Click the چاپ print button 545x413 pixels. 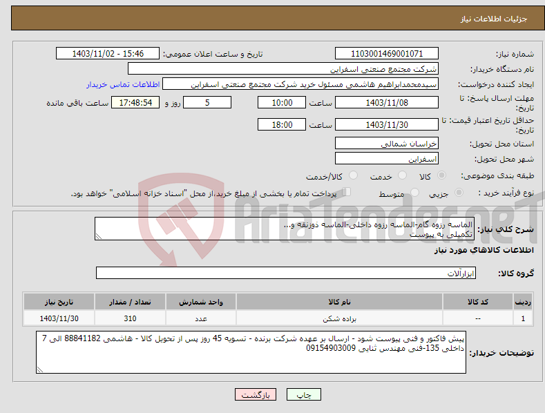(x=304, y=394)
